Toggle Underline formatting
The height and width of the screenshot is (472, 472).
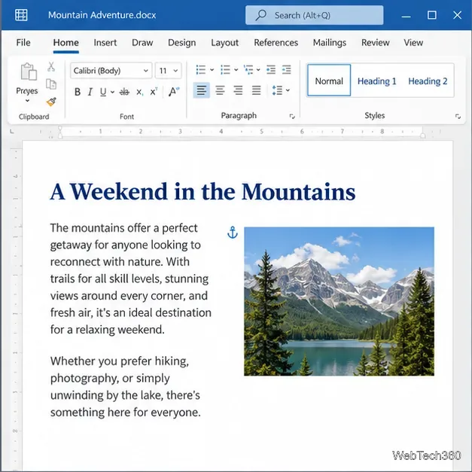pos(103,92)
